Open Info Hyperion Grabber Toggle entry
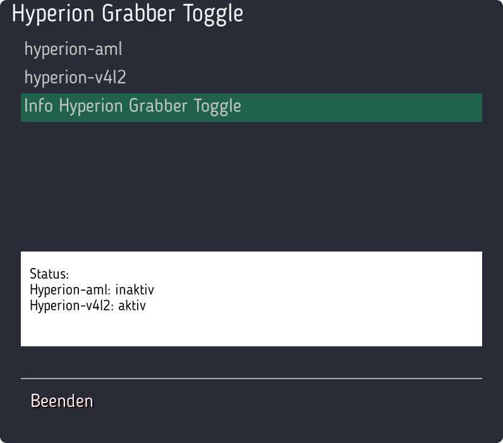Image resolution: width=503 pixels, height=443 pixels. pos(133,106)
